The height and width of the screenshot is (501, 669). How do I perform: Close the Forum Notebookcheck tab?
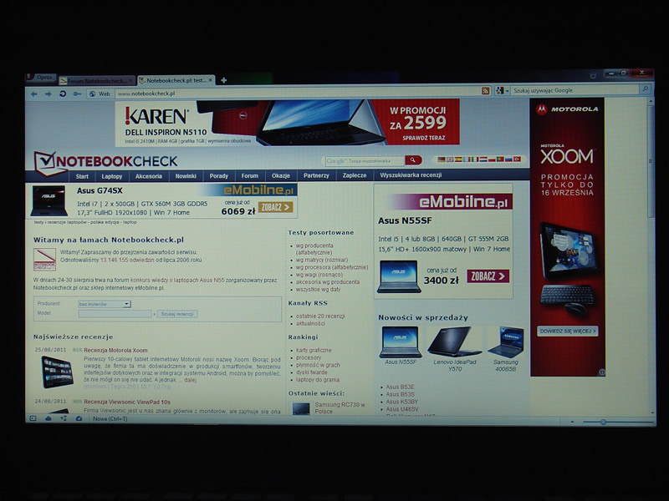tap(131, 80)
